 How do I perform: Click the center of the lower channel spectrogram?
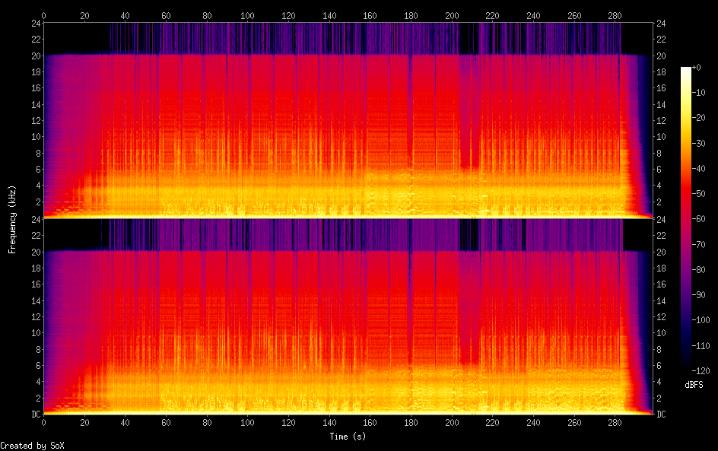click(x=348, y=316)
